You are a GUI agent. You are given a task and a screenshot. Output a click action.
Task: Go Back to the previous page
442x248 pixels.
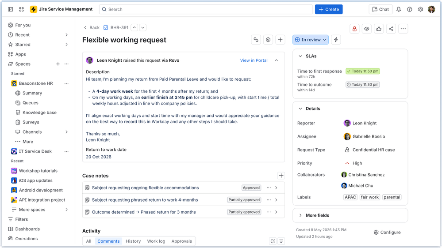pos(92,27)
